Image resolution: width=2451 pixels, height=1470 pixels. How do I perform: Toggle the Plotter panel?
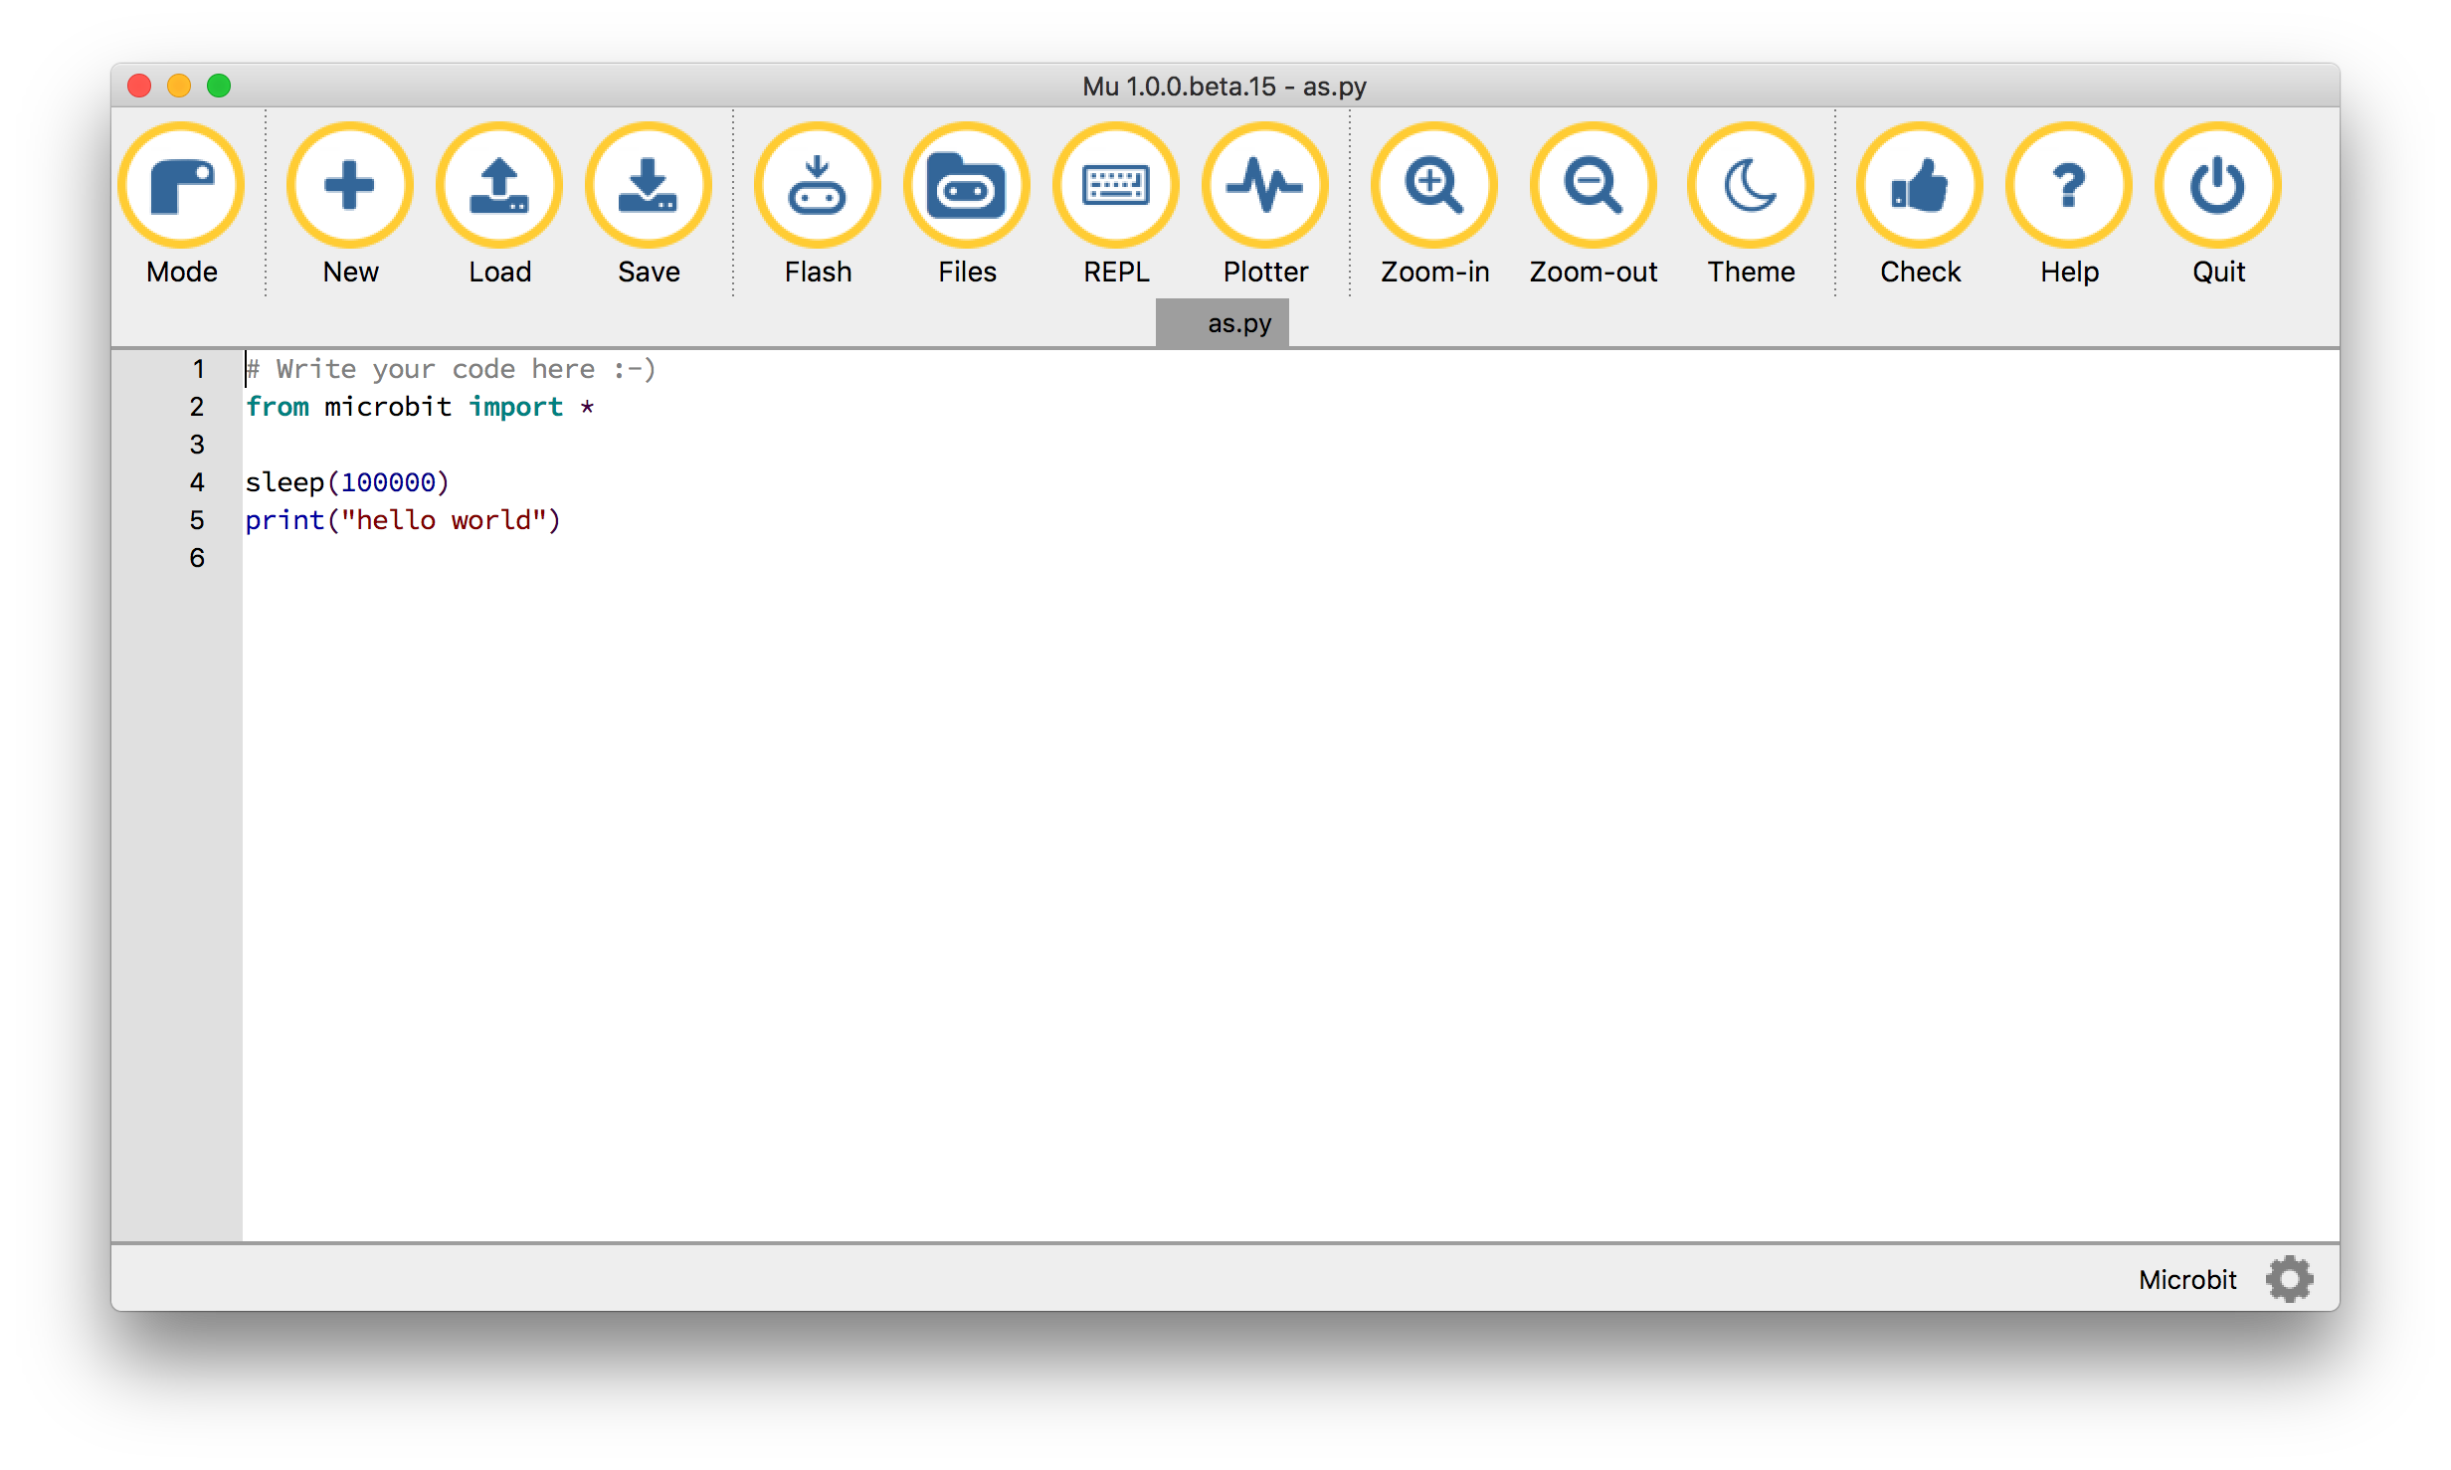point(1265,186)
